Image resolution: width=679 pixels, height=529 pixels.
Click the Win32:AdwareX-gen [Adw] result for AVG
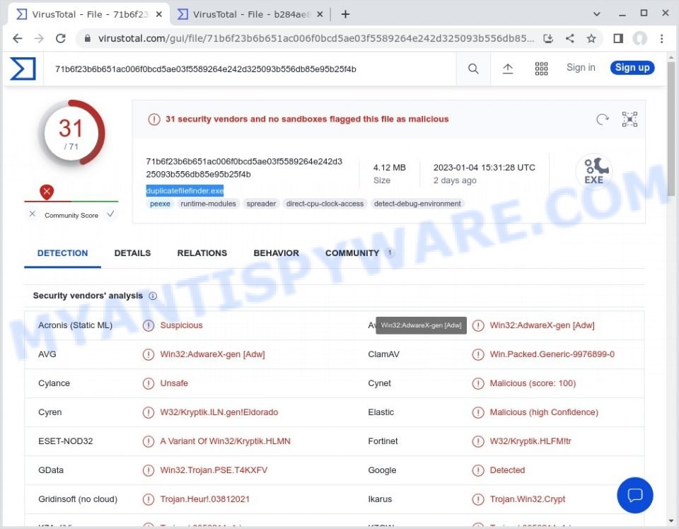point(212,354)
